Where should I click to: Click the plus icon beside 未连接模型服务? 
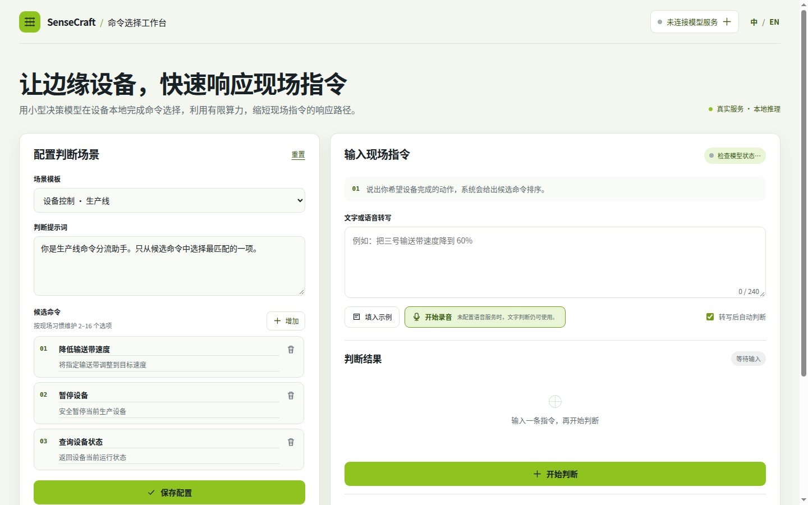[727, 22]
